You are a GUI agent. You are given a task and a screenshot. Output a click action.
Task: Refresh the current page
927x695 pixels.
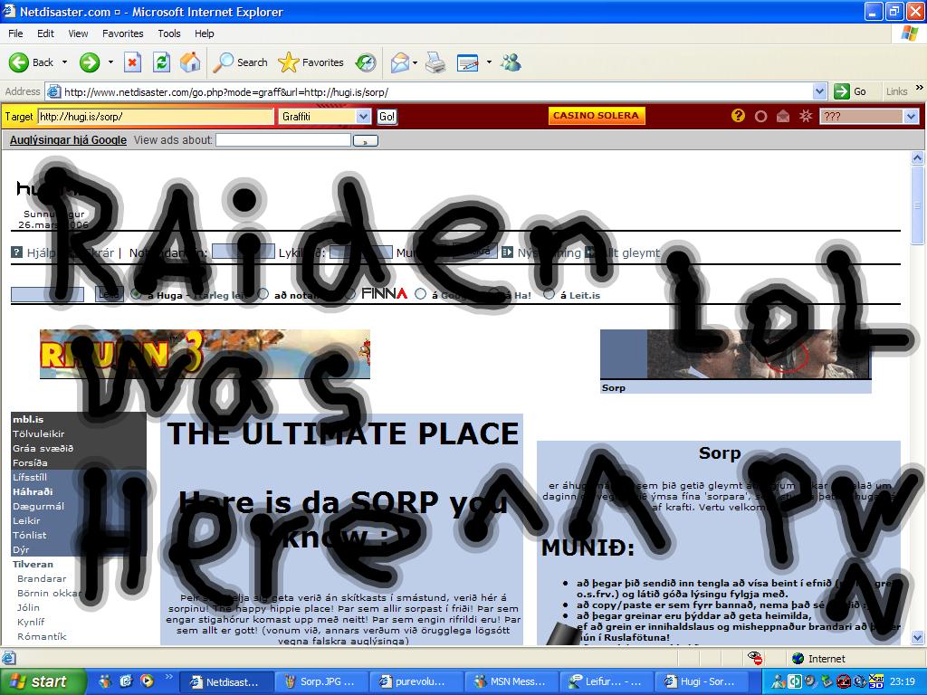[161, 62]
